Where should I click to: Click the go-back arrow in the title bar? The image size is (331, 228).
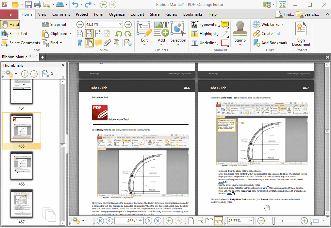click(x=104, y=5)
